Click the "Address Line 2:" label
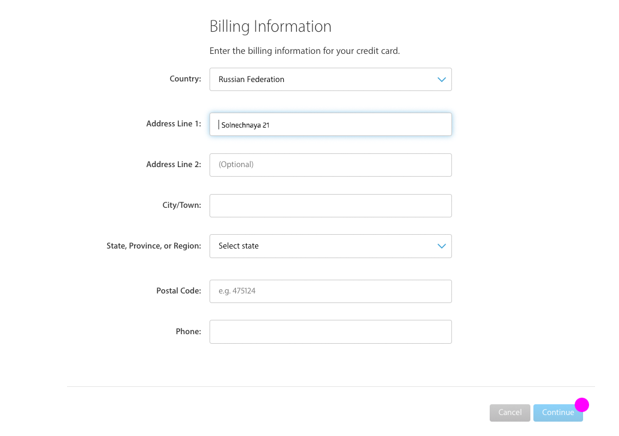 pyautogui.click(x=174, y=164)
